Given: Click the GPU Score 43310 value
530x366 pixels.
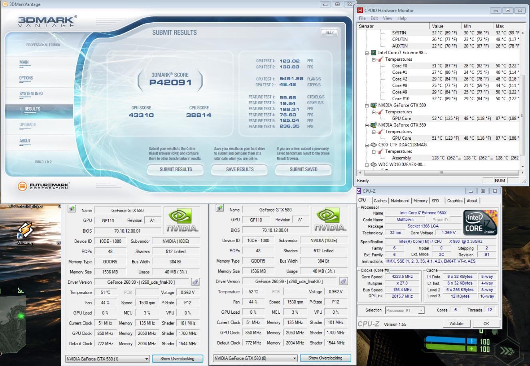Looking at the screenshot, I should (141, 115).
